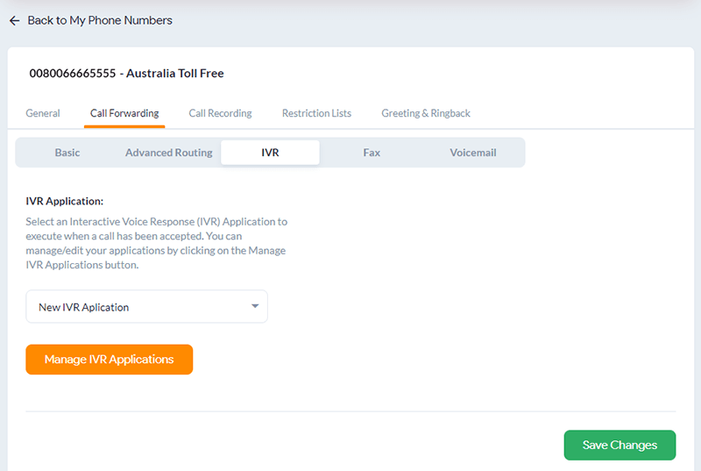Choose the Fax forwarding option
The image size is (701, 471).
click(372, 153)
